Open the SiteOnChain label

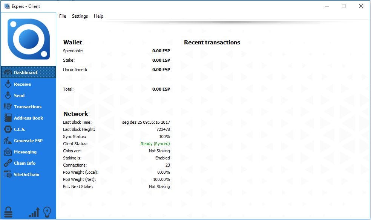(x=26, y=174)
